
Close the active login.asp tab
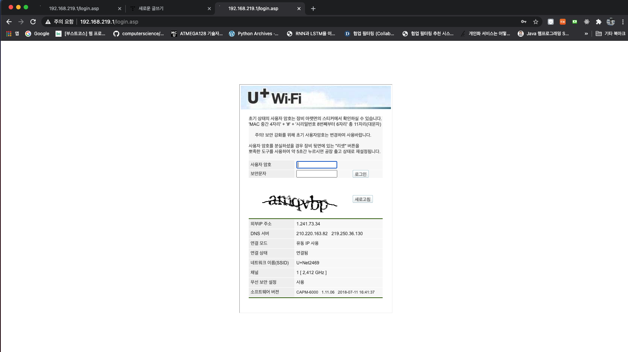tap(299, 9)
